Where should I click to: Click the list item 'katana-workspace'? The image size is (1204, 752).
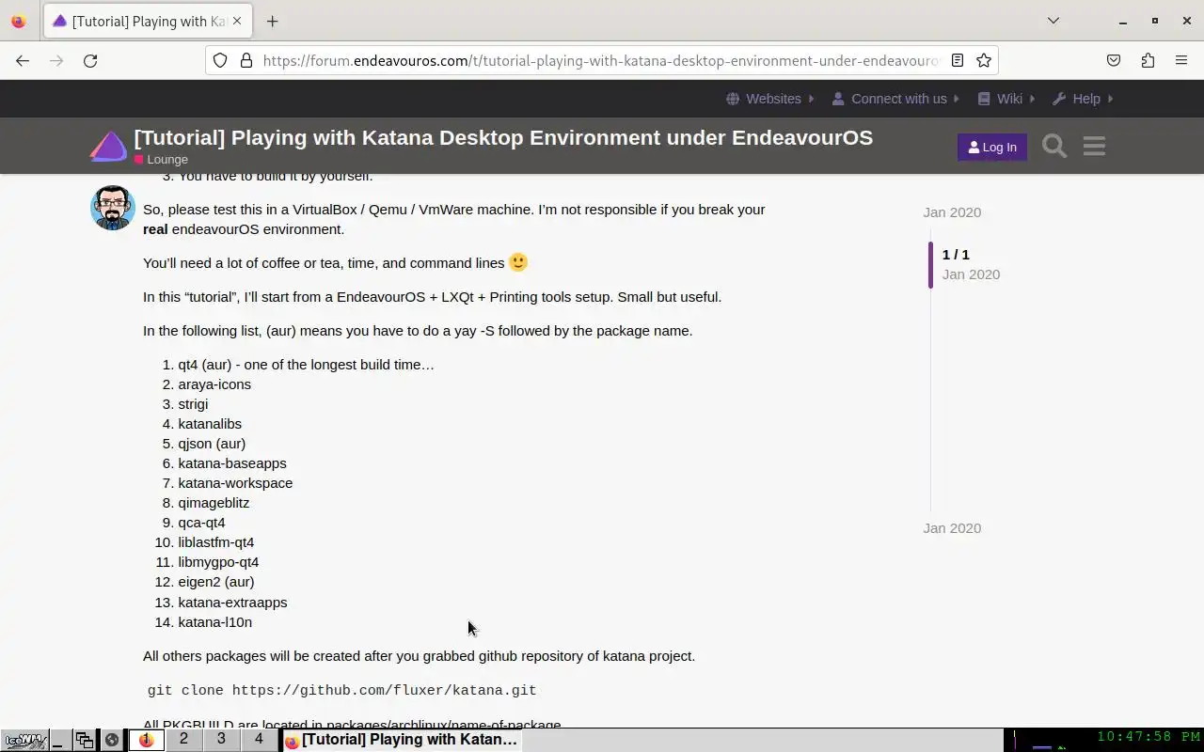[x=235, y=483]
